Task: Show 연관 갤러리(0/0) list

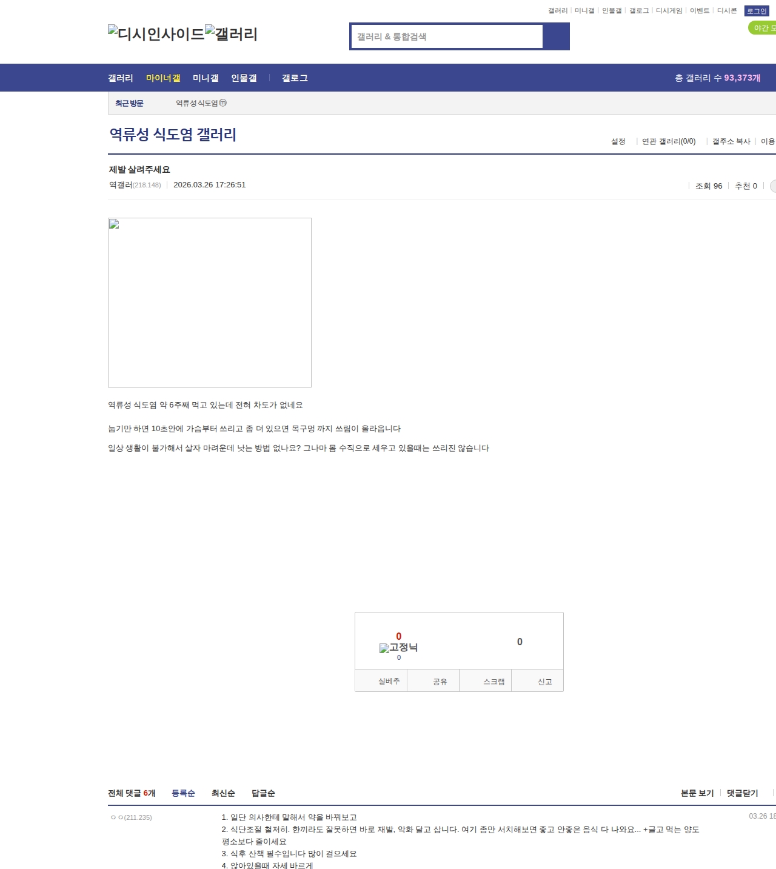Action: click(x=669, y=141)
